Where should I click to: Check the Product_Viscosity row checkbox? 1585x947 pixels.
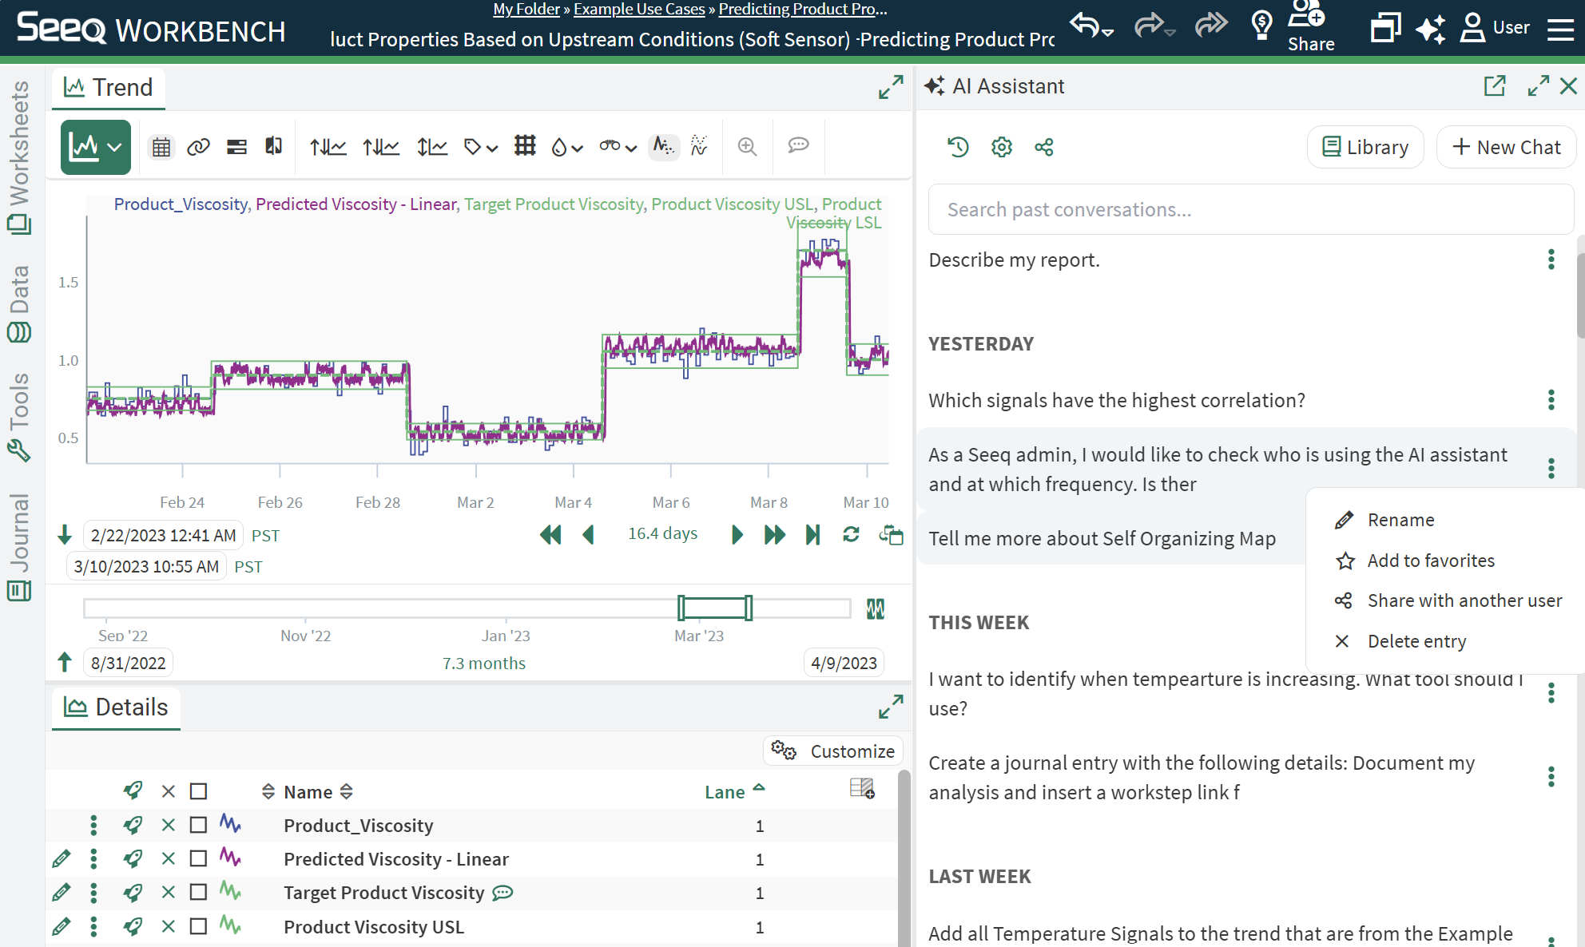point(198,825)
